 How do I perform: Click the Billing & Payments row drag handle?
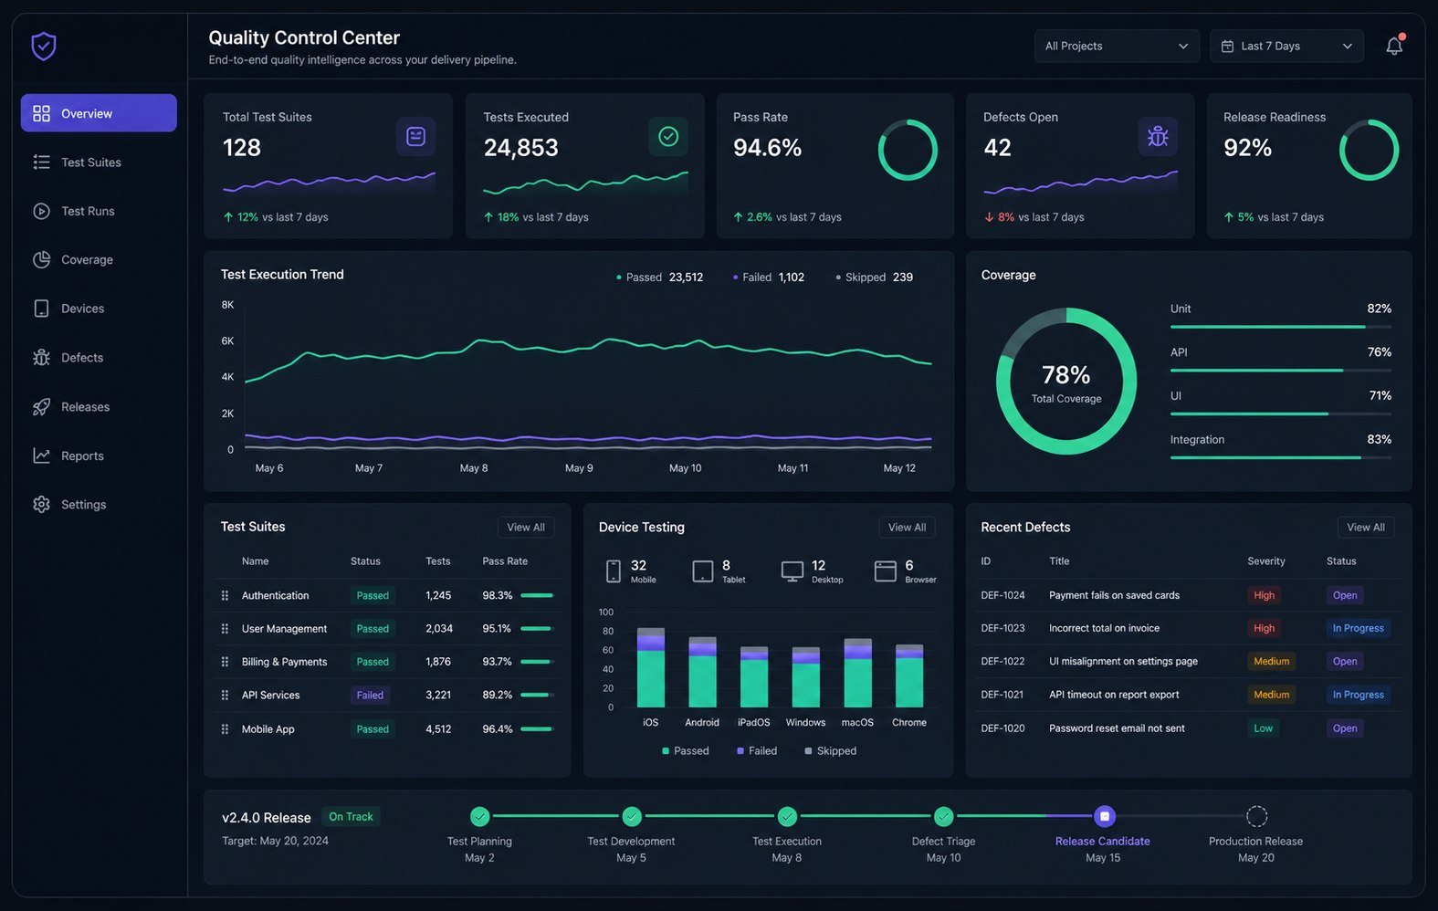(225, 662)
